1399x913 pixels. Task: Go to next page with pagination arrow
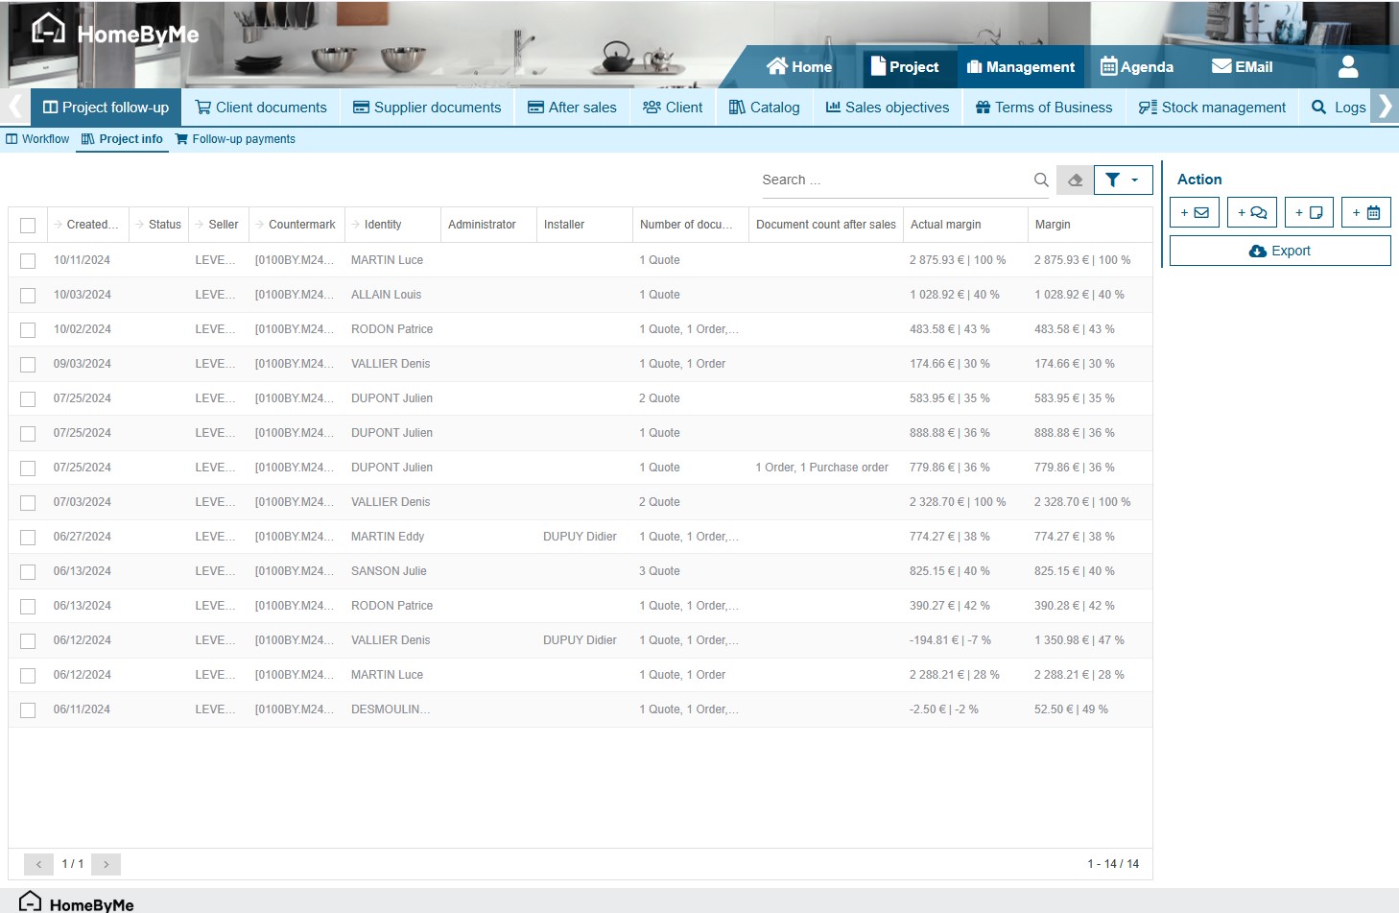(106, 864)
